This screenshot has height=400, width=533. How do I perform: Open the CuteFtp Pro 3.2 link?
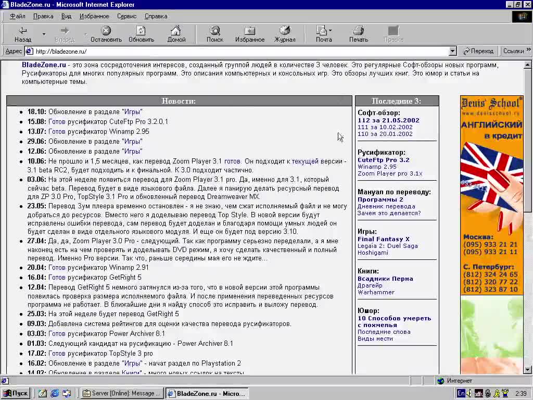pos(383,160)
